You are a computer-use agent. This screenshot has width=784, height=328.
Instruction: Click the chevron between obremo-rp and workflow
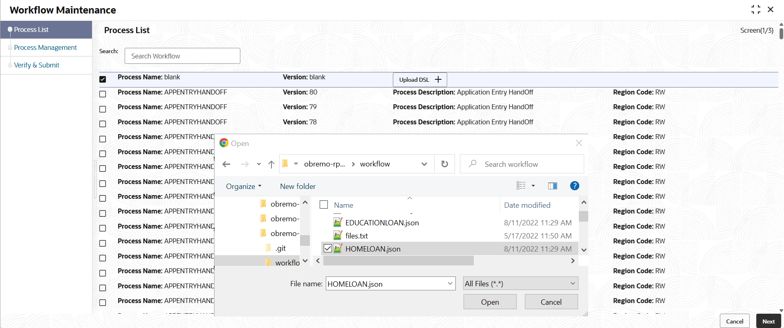coord(353,164)
